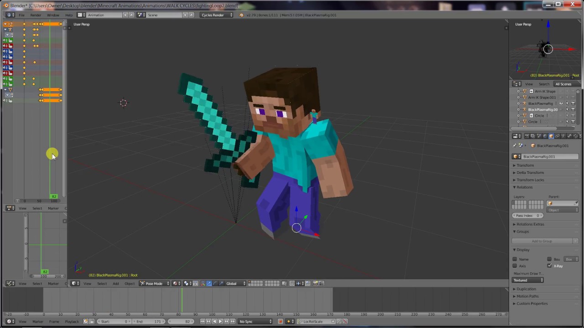Toggle auto keyframe record button
This screenshot has height=328, width=584.
pos(280,322)
